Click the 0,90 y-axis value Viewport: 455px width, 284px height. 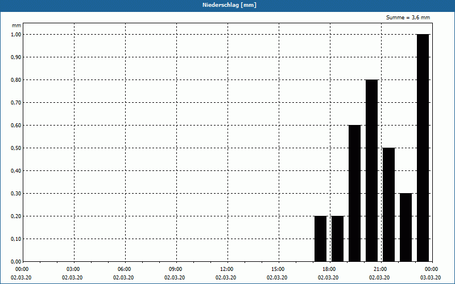[16, 57]
